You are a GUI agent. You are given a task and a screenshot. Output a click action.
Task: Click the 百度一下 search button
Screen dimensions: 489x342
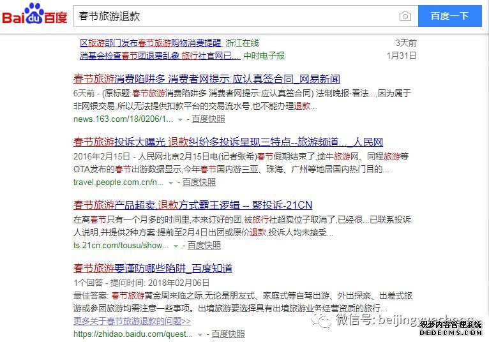point(449,16)
